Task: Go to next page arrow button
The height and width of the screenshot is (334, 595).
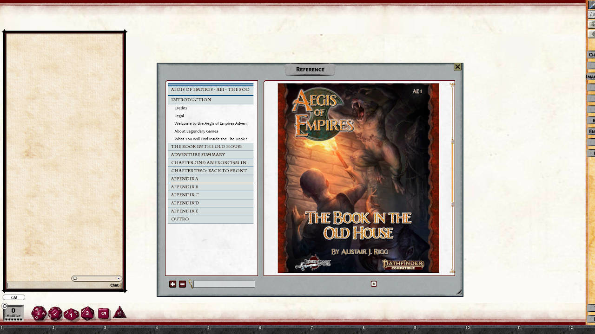Action: coord(374,284)
